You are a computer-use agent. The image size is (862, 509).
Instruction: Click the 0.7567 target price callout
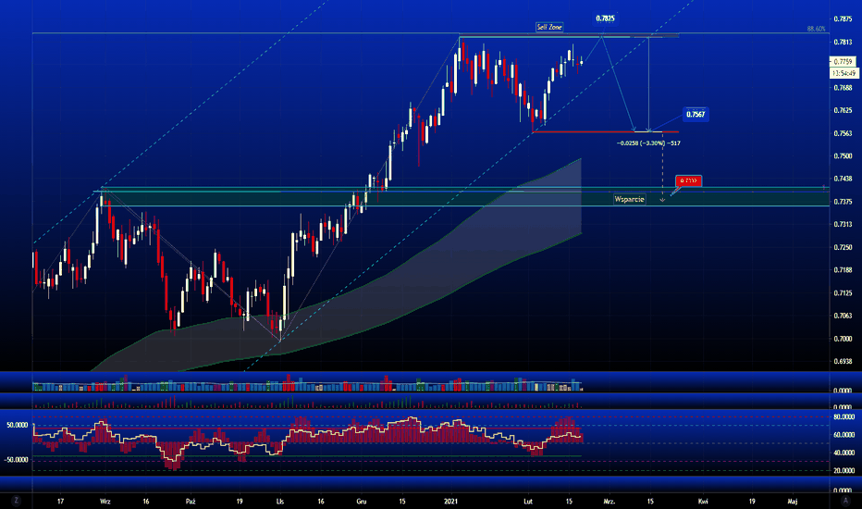coord(696,115)
